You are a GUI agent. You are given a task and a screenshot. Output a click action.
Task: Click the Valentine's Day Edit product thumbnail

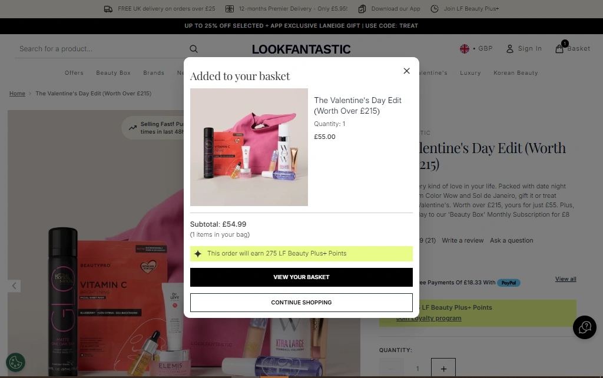click(x=249, y=147)
